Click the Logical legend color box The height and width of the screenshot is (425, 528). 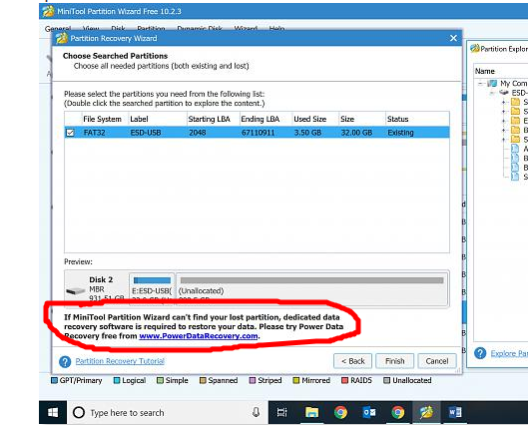(x=117, y=380)
